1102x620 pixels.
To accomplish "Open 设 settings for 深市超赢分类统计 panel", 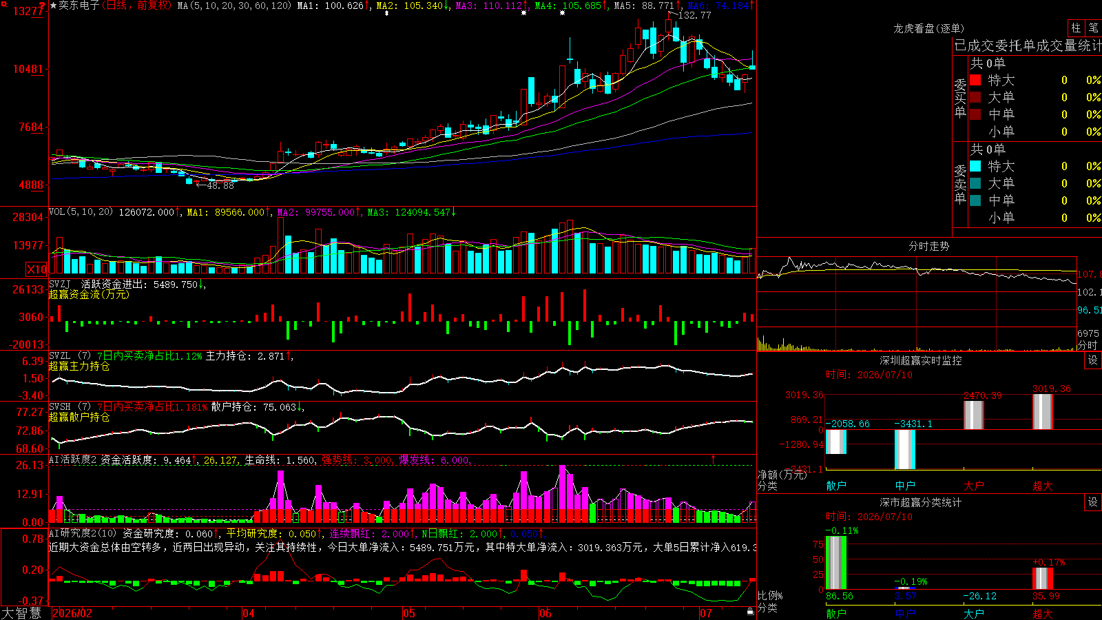I will click(x=1093, y=502).
